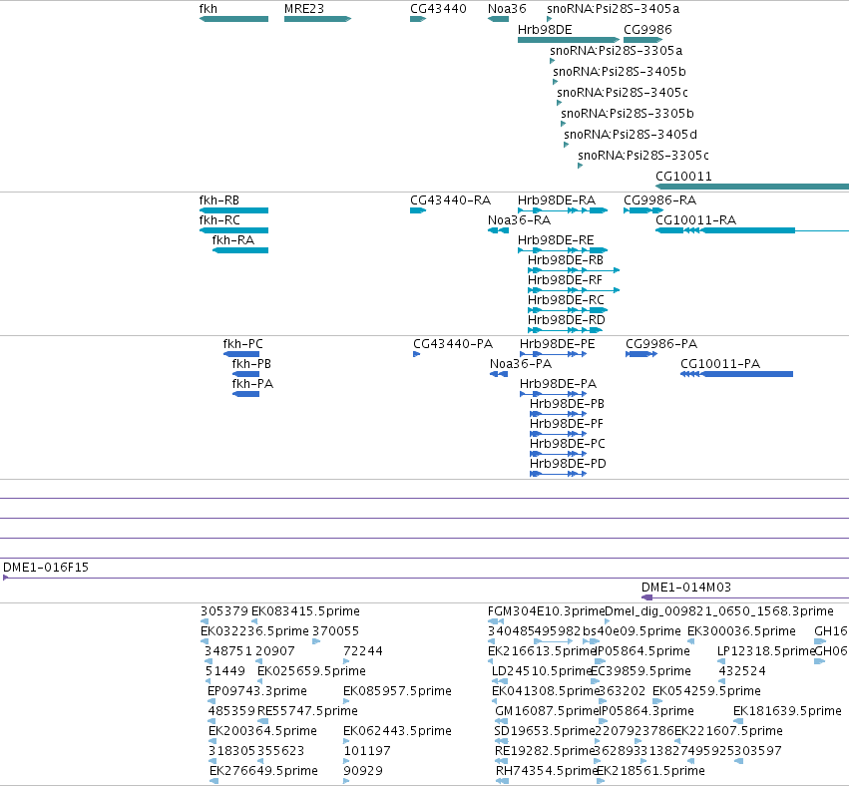Select EST EK032236.5prime
Screen dimensions: 849x786
click(205, 641)
